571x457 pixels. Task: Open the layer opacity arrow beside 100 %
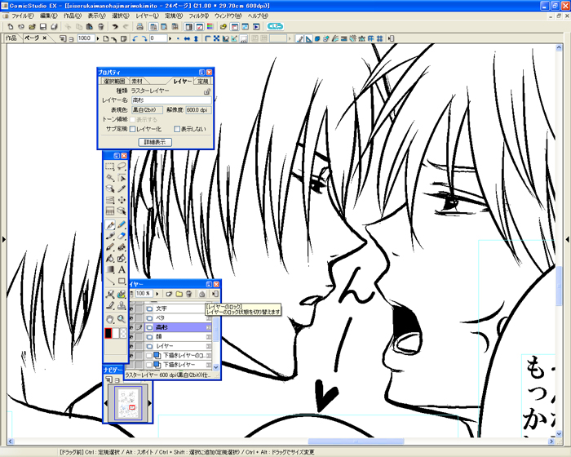[x=157, y=294]
